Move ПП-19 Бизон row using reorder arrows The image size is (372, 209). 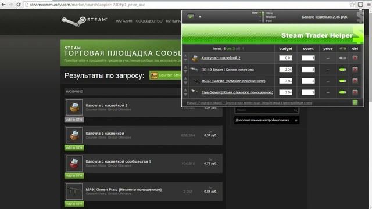point(185,69)
